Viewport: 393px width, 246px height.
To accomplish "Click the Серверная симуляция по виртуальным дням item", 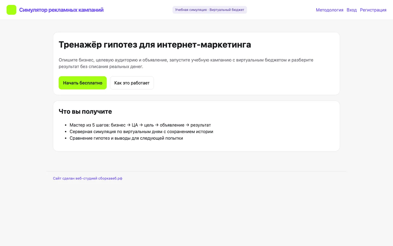I will click(141, 131).
